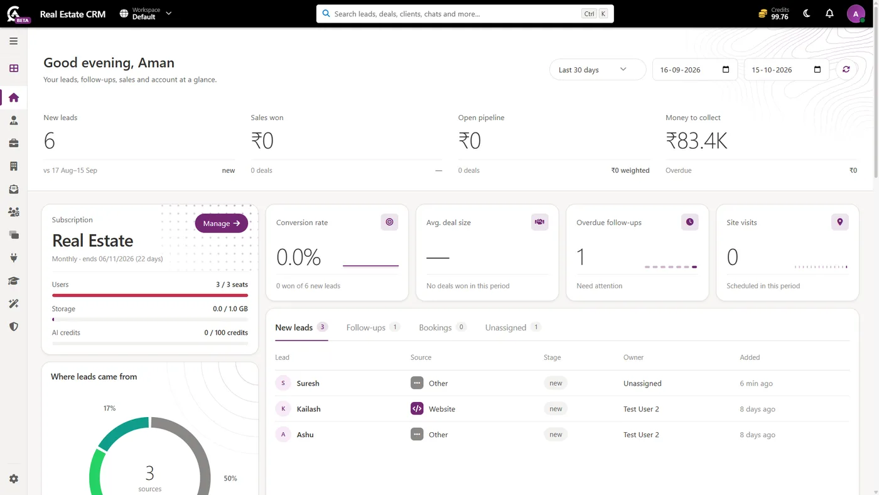
Task: Open the plug integrations icon in the sidebar
Action: [14, 258]
